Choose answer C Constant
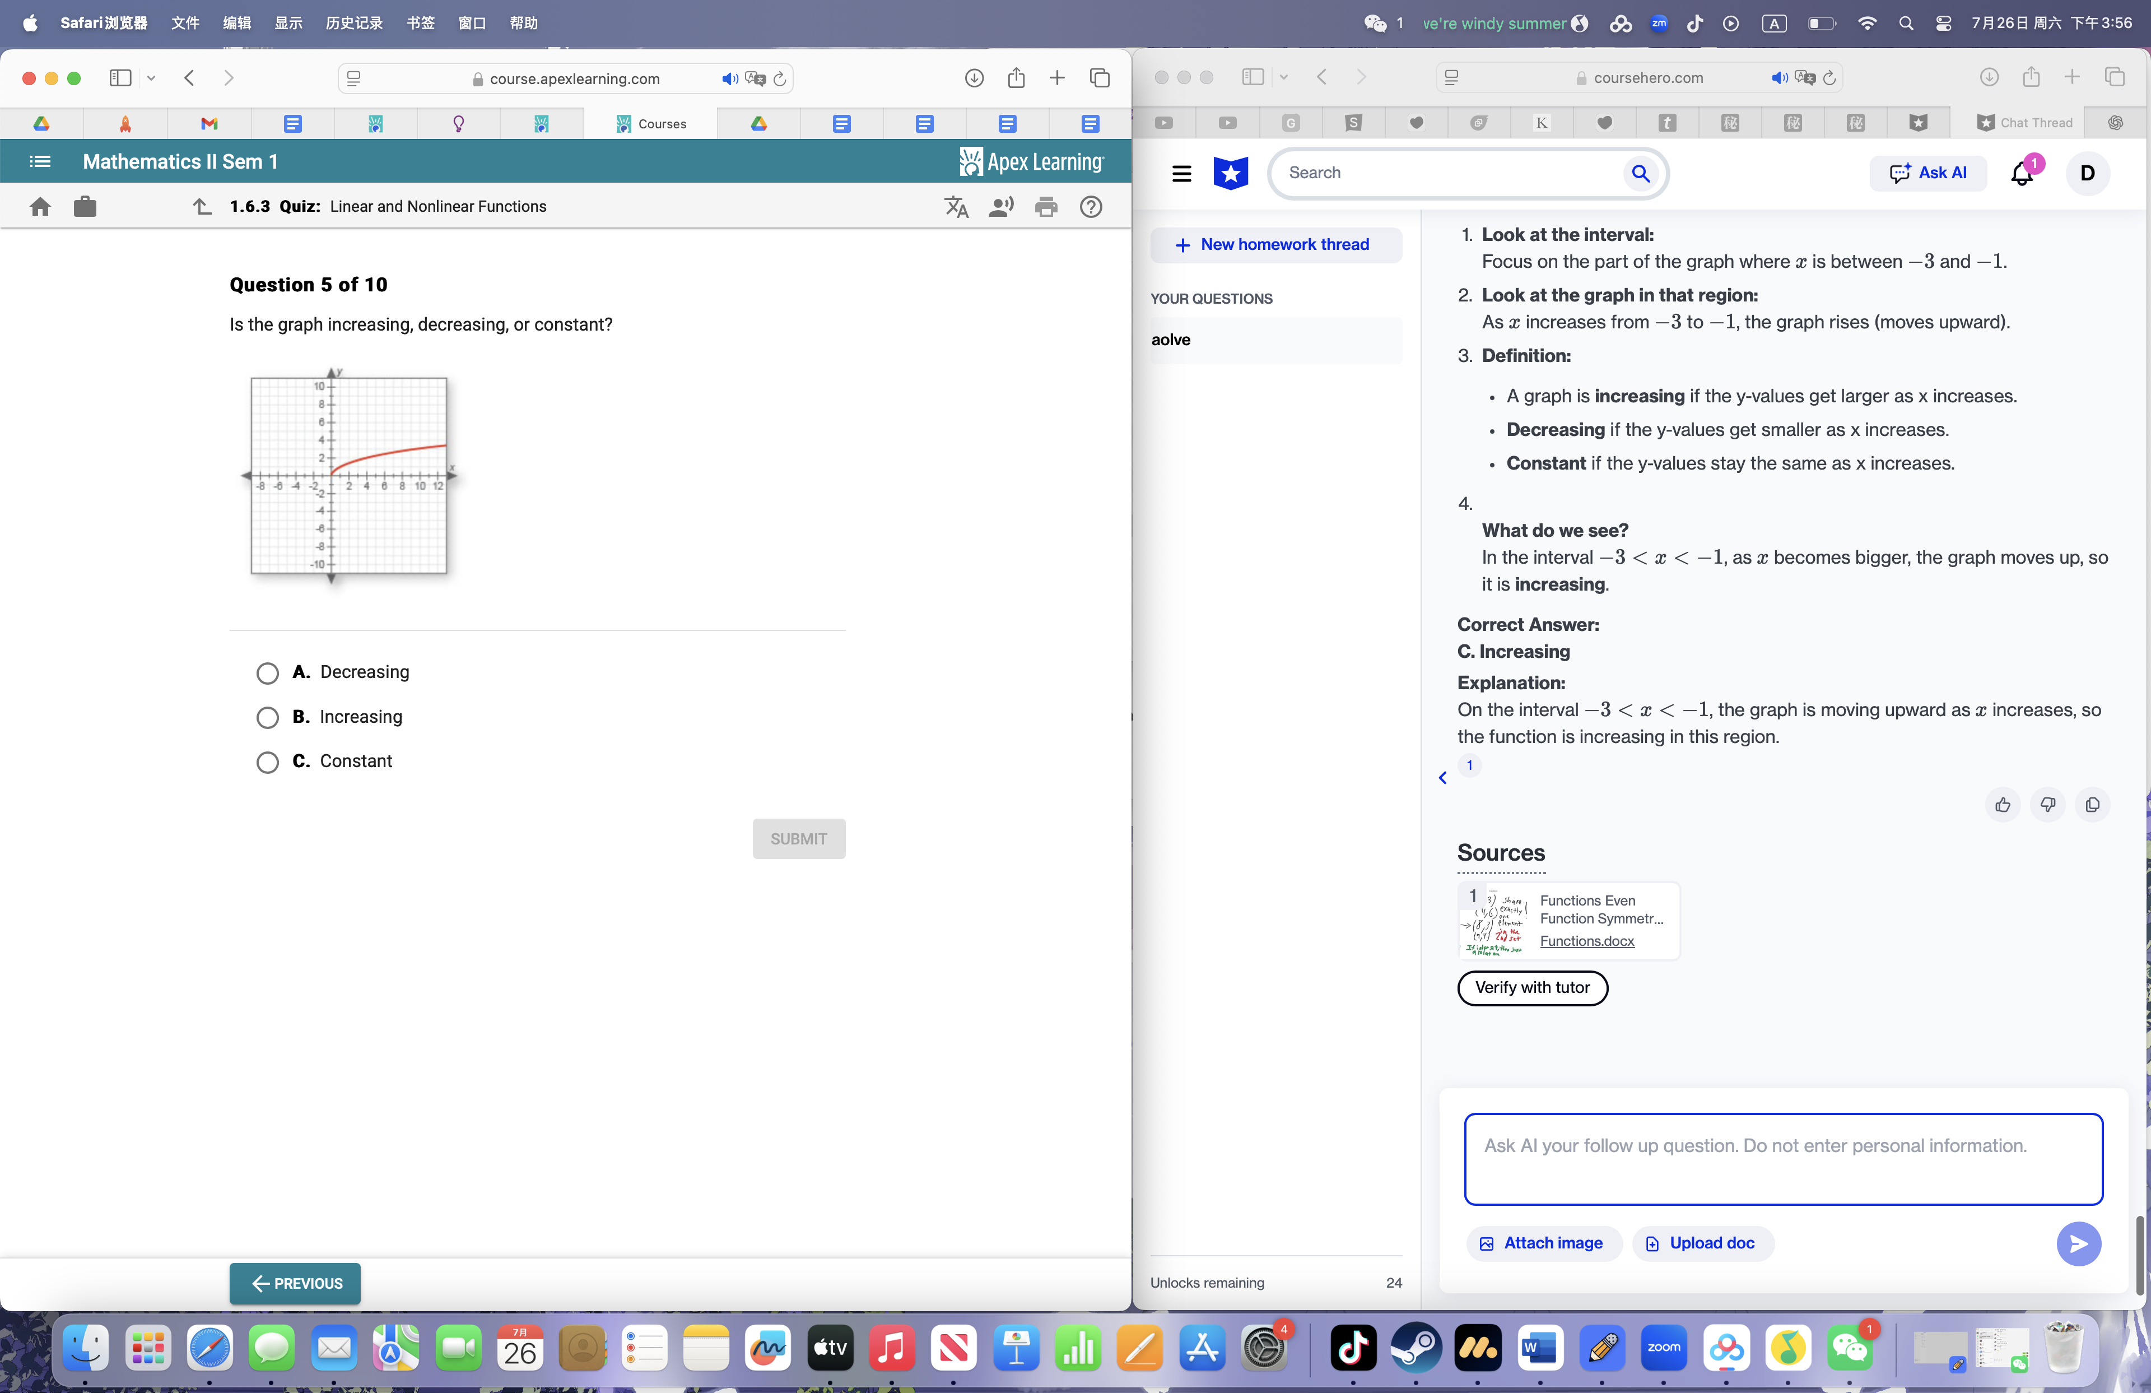Screen dimensions: 2151x1393 click(x=267, y=762)
